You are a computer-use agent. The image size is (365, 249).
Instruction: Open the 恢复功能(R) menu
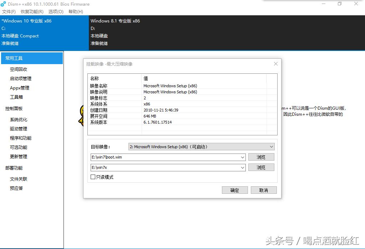point(31,11)
